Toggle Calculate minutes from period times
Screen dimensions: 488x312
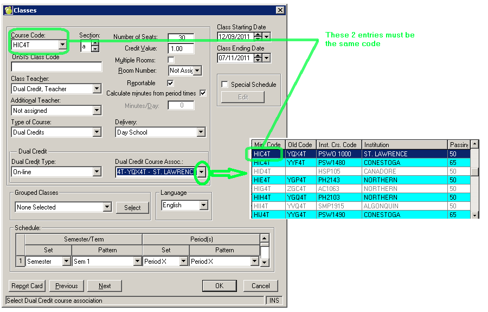(203, 93)
